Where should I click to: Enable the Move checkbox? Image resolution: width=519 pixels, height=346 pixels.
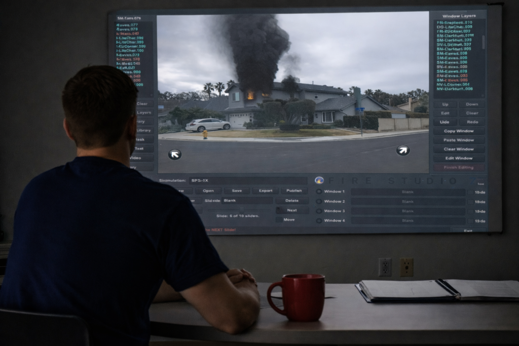(x=279, y=220)
